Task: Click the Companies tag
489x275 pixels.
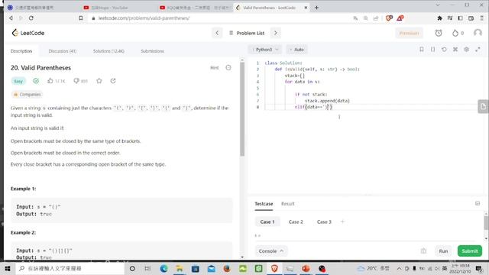Action: coord(27,94)
